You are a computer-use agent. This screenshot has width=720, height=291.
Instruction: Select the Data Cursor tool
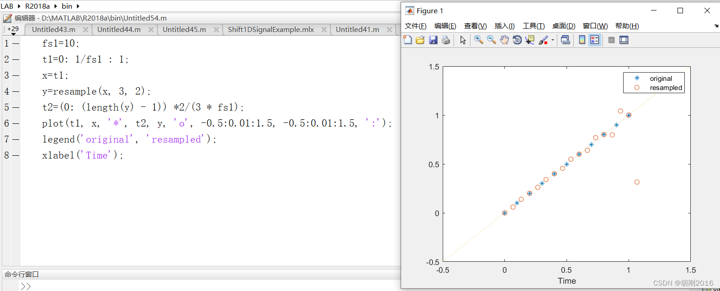point(530,40)
